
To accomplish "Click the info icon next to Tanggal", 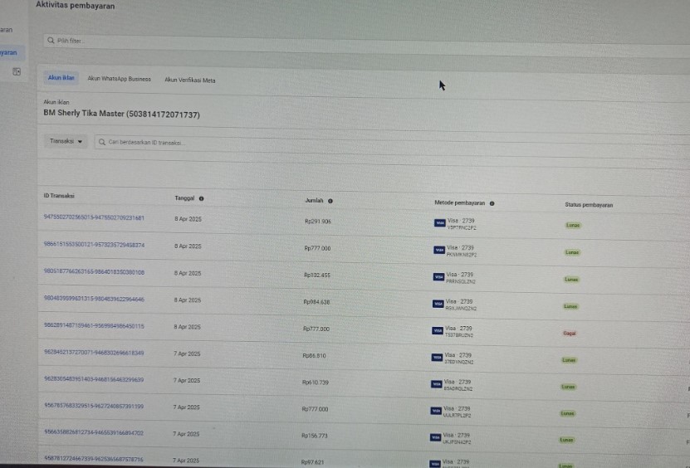I will (202, 199).
